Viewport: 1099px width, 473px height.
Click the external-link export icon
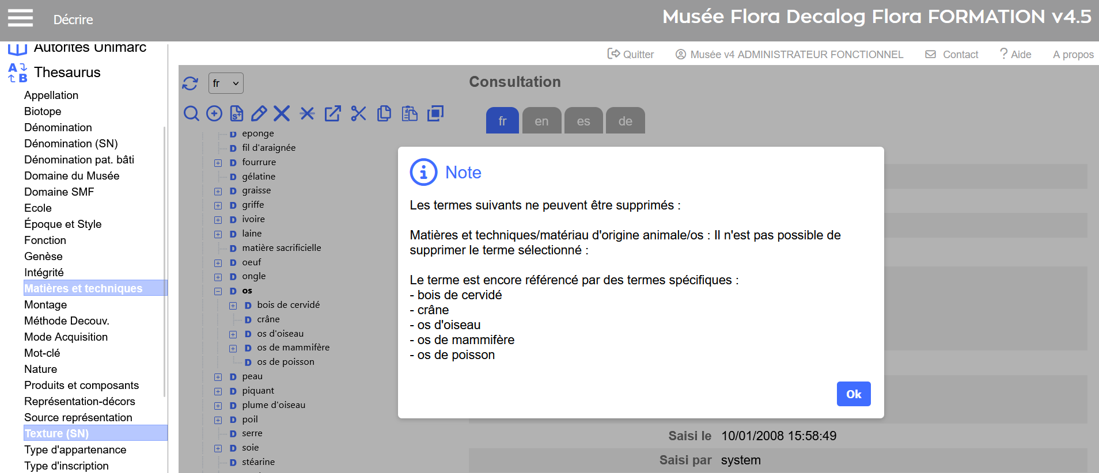coord(332,113)
